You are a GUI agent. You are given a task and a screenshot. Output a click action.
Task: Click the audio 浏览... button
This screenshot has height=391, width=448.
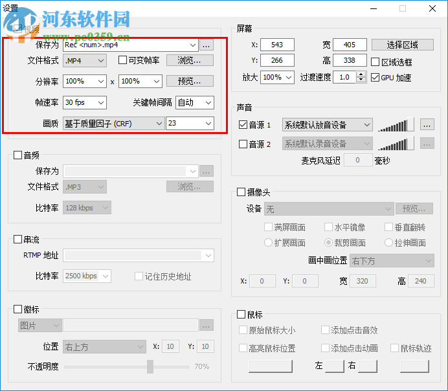[x=190, y=186]
